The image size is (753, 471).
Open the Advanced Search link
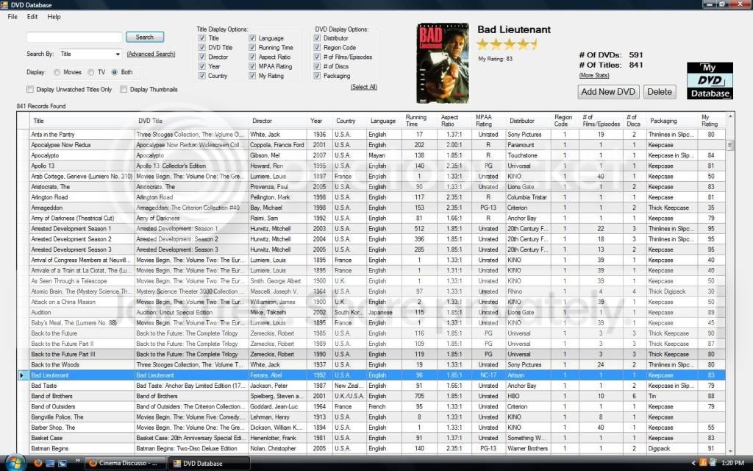(151, 54)
